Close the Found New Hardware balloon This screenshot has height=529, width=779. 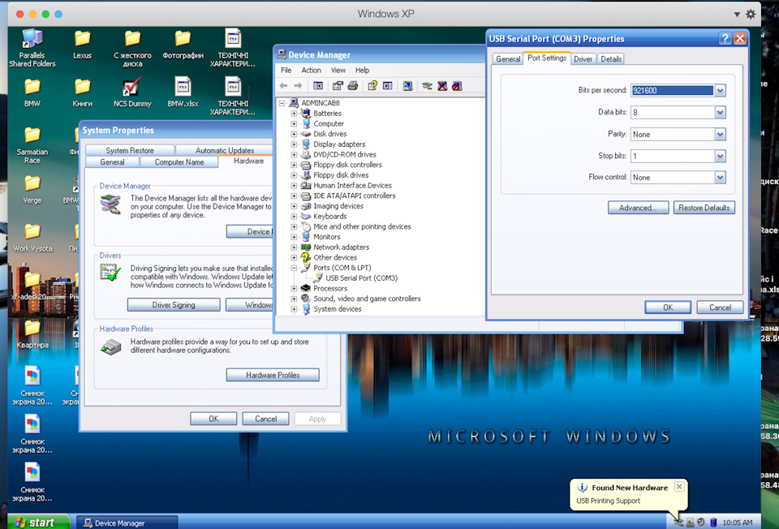pos(679,487)
